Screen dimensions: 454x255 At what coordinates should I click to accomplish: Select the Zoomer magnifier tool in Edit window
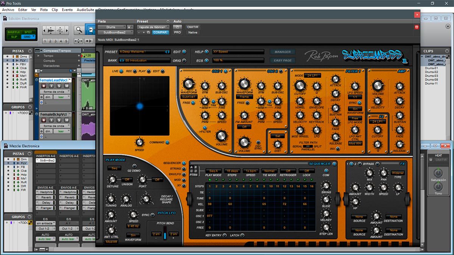(x=79, y=30)
